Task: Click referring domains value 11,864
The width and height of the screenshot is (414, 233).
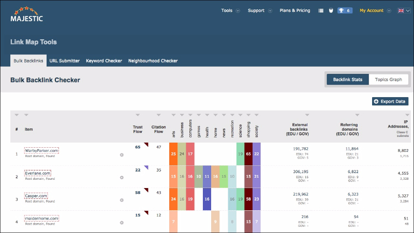Action: (x=352, y=149)
